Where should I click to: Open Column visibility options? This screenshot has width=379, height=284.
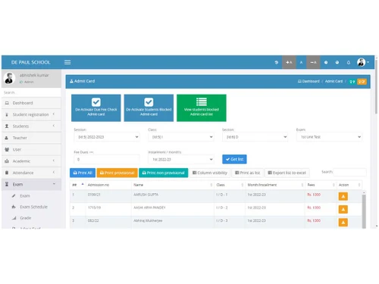[x=210, y=173]
